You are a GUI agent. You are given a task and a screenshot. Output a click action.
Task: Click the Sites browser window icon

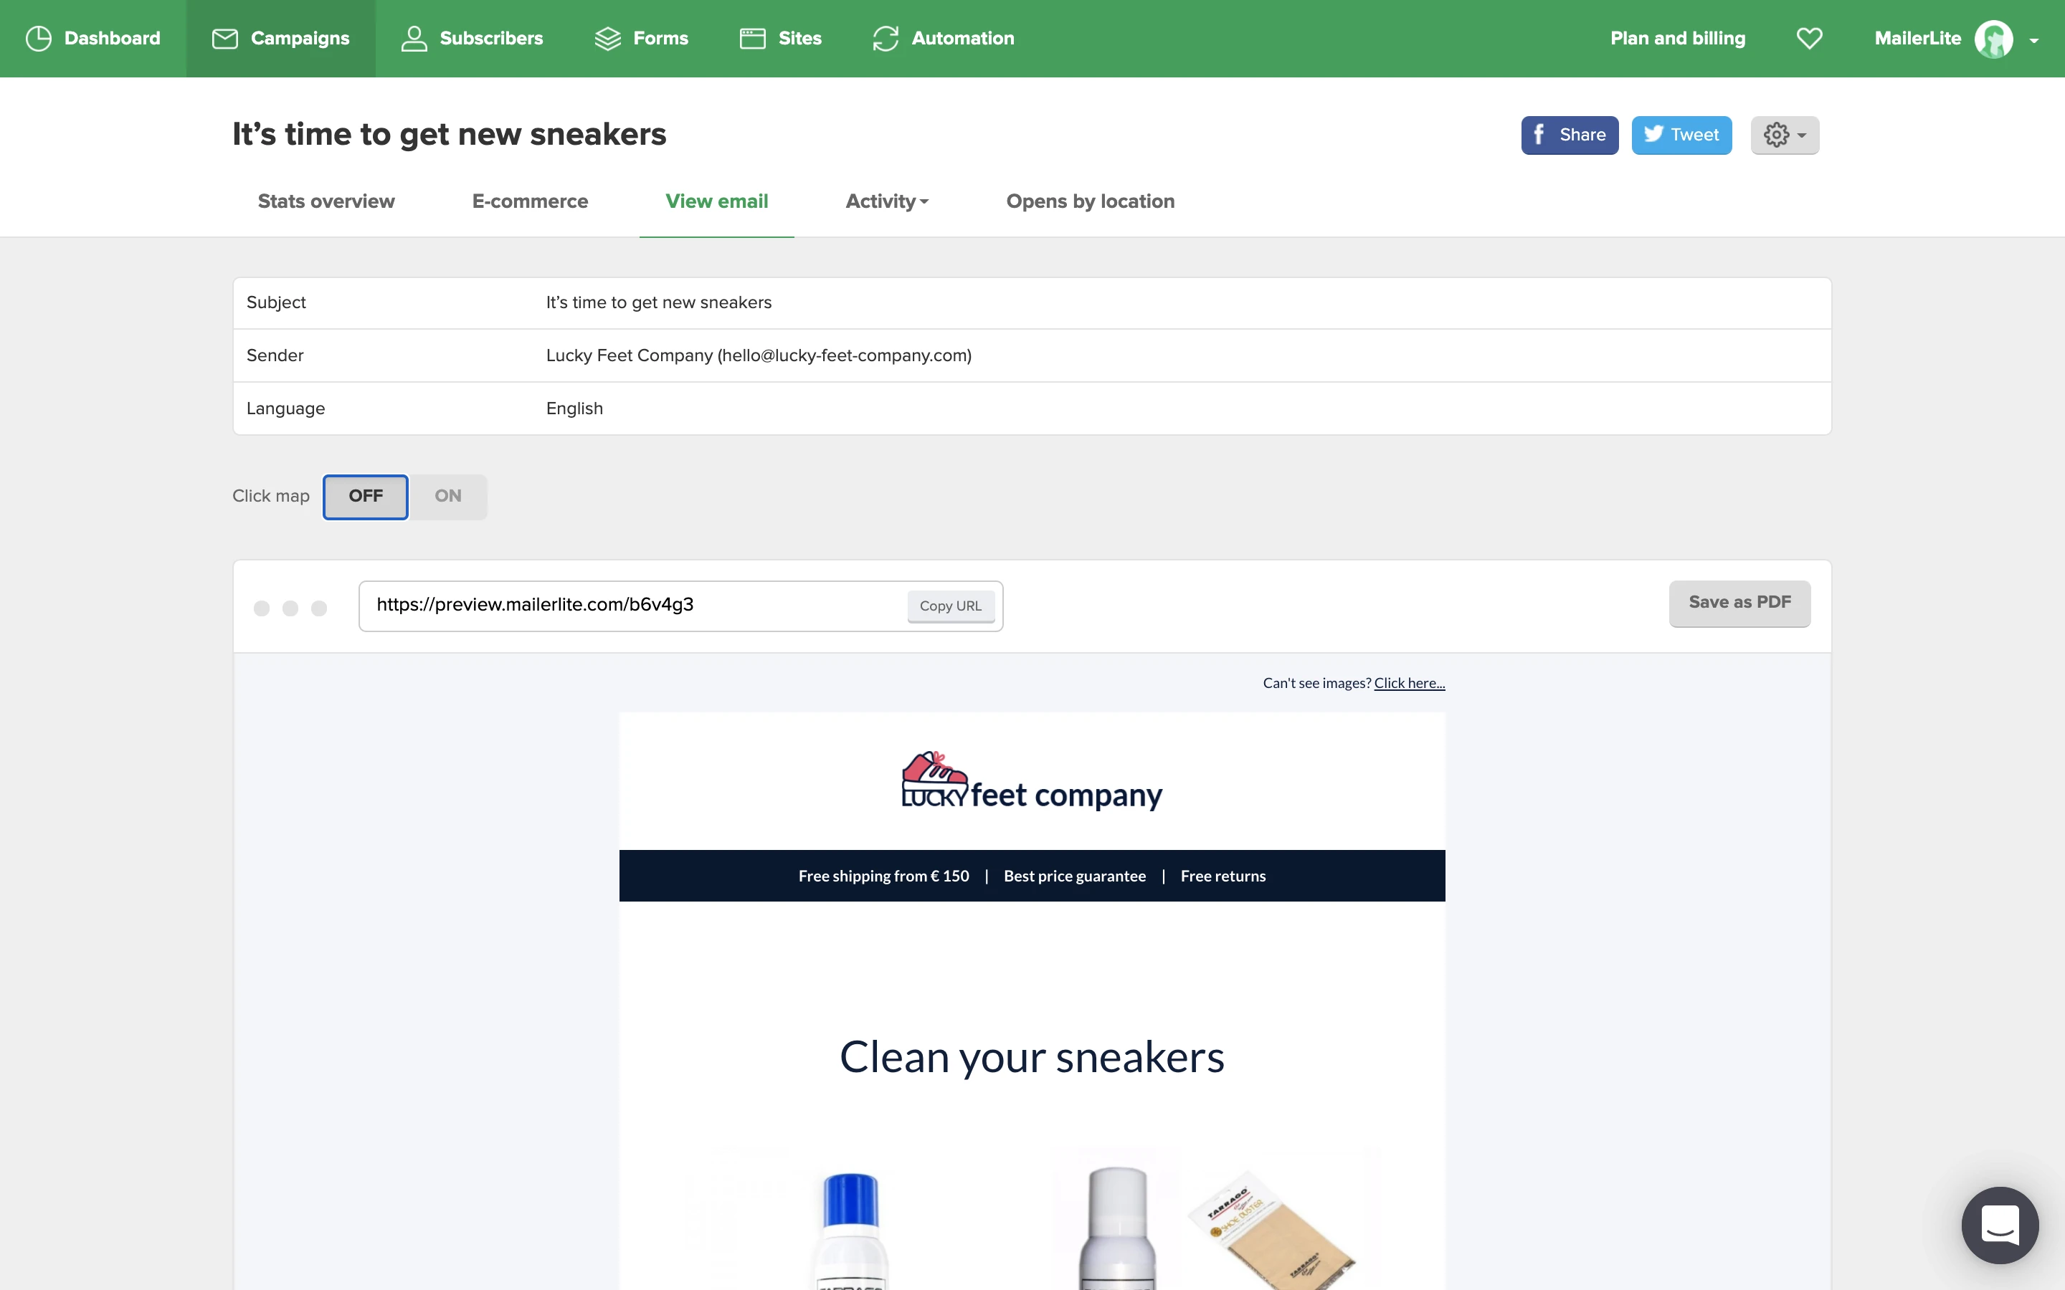point(751,39)
